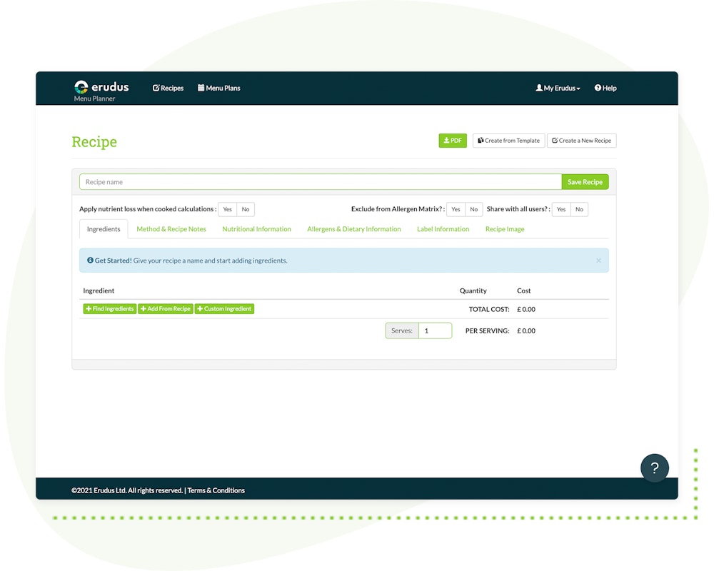Switch to the Nutritional Information tab
Image resolution: width=714 pixels, height=571 pixels.
tap(256, 228)
